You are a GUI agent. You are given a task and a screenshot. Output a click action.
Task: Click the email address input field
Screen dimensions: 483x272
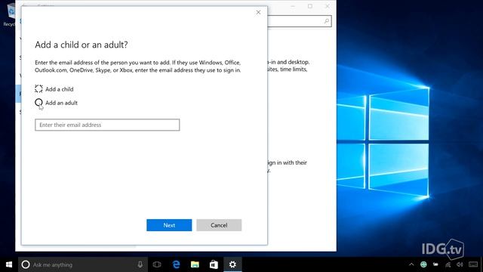(107, 125)
